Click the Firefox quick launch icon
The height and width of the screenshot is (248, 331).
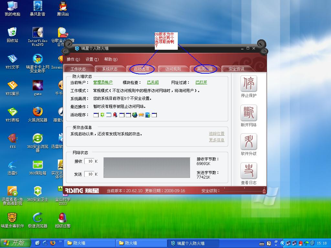(53, 243)
